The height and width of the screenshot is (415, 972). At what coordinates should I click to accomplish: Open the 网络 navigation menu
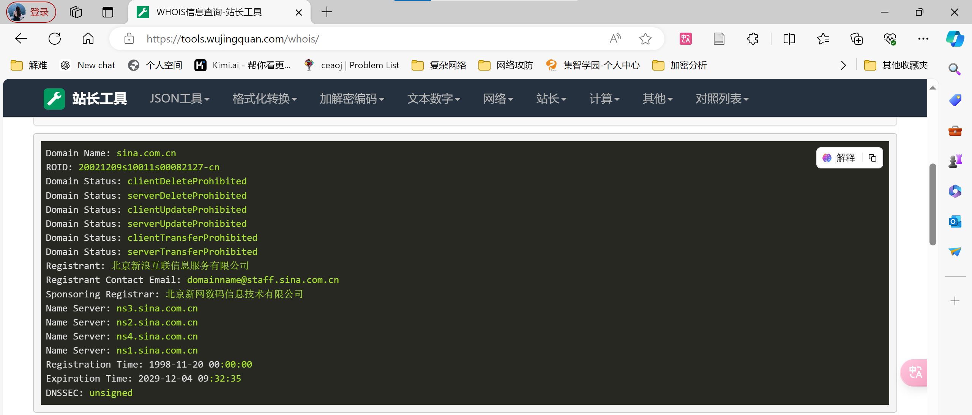point(498,99)
